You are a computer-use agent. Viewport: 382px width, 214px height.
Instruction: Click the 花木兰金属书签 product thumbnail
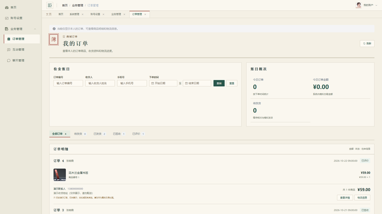[x=60, y=175]
